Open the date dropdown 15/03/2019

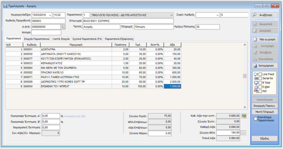click(x=50, y=15)
